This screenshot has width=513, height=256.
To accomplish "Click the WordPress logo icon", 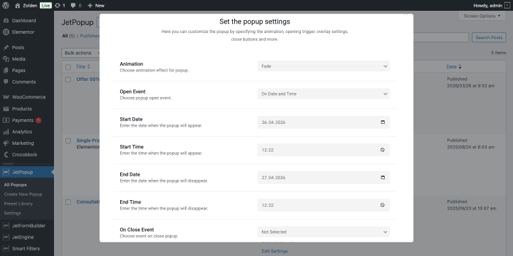I will pos(5,5).
